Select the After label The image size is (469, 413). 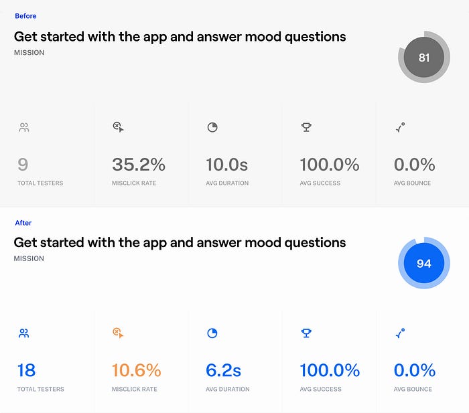click(x=23, y=223)
